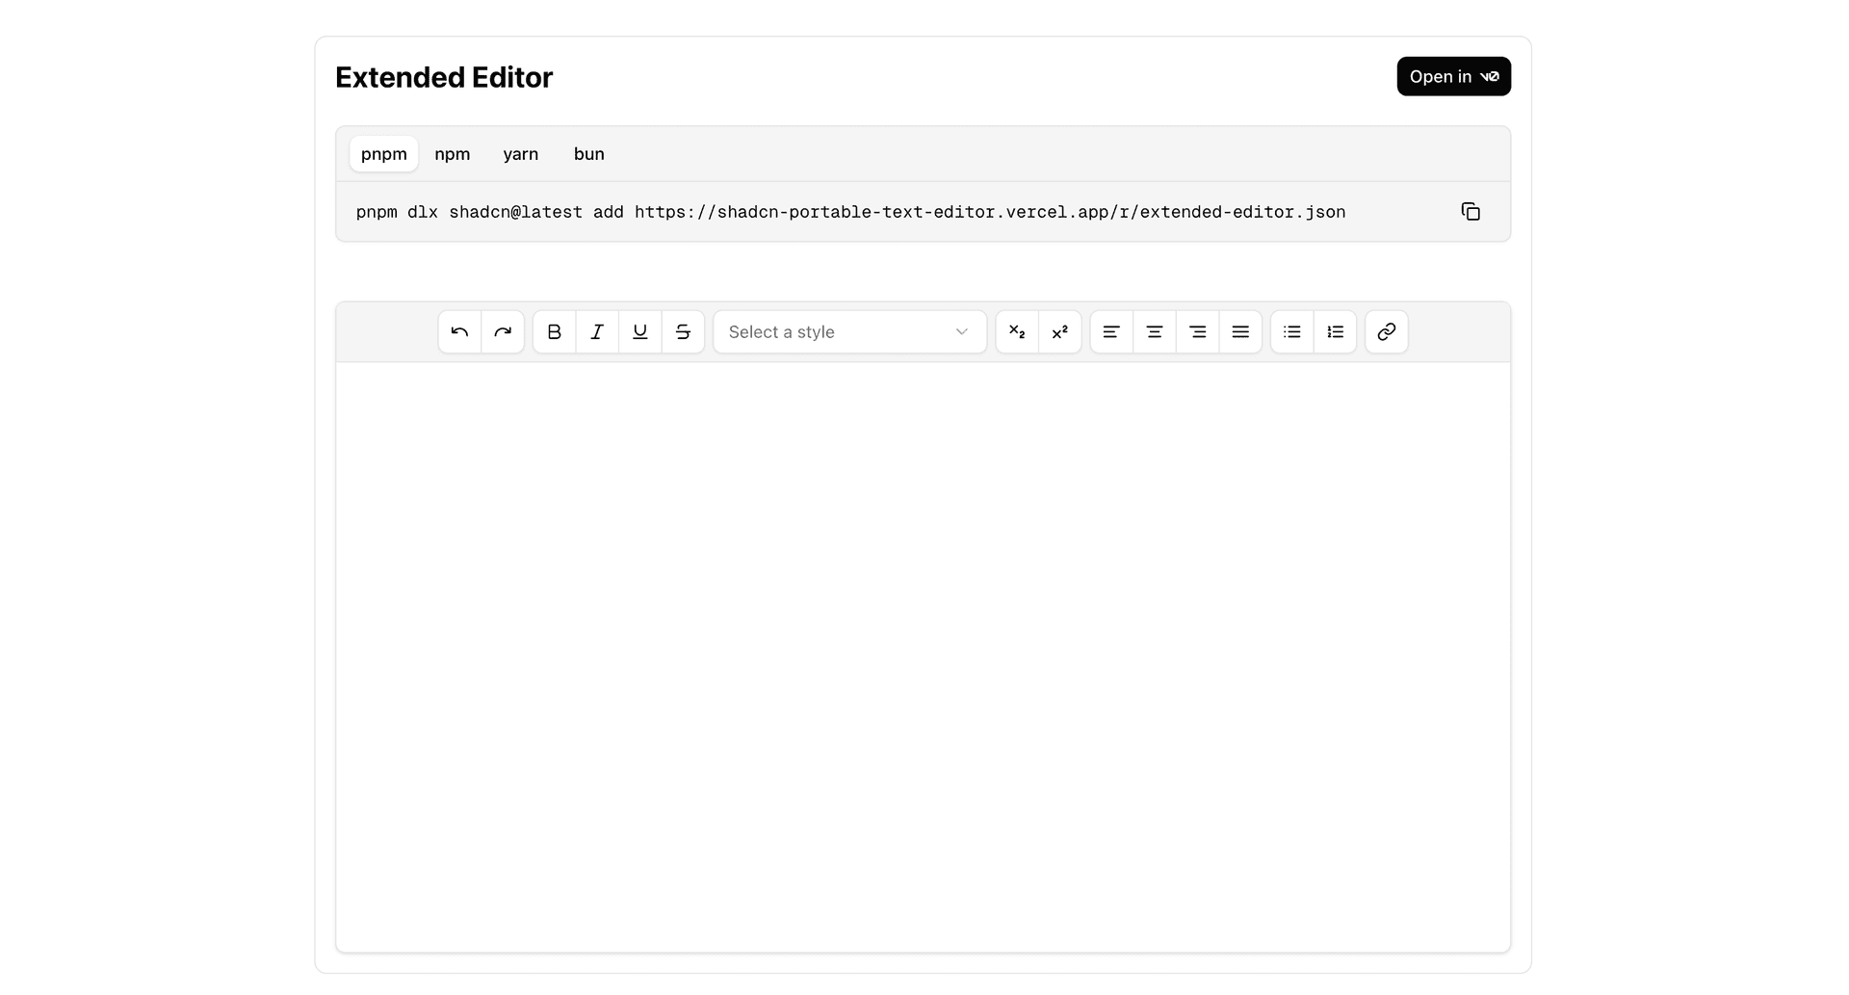
Task: Click the Extended Editor heading
Action: point(444,77)
